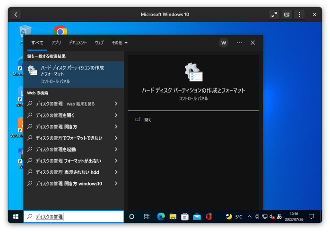Open File Explorer from the taskbar
330x232 pixels.
coord(173,216)
